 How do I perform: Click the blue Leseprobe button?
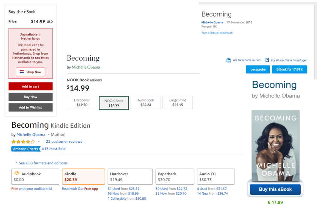[x=258, y=69]
